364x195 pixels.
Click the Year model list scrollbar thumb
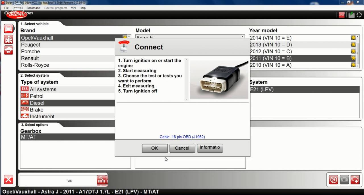click(358, 54)
